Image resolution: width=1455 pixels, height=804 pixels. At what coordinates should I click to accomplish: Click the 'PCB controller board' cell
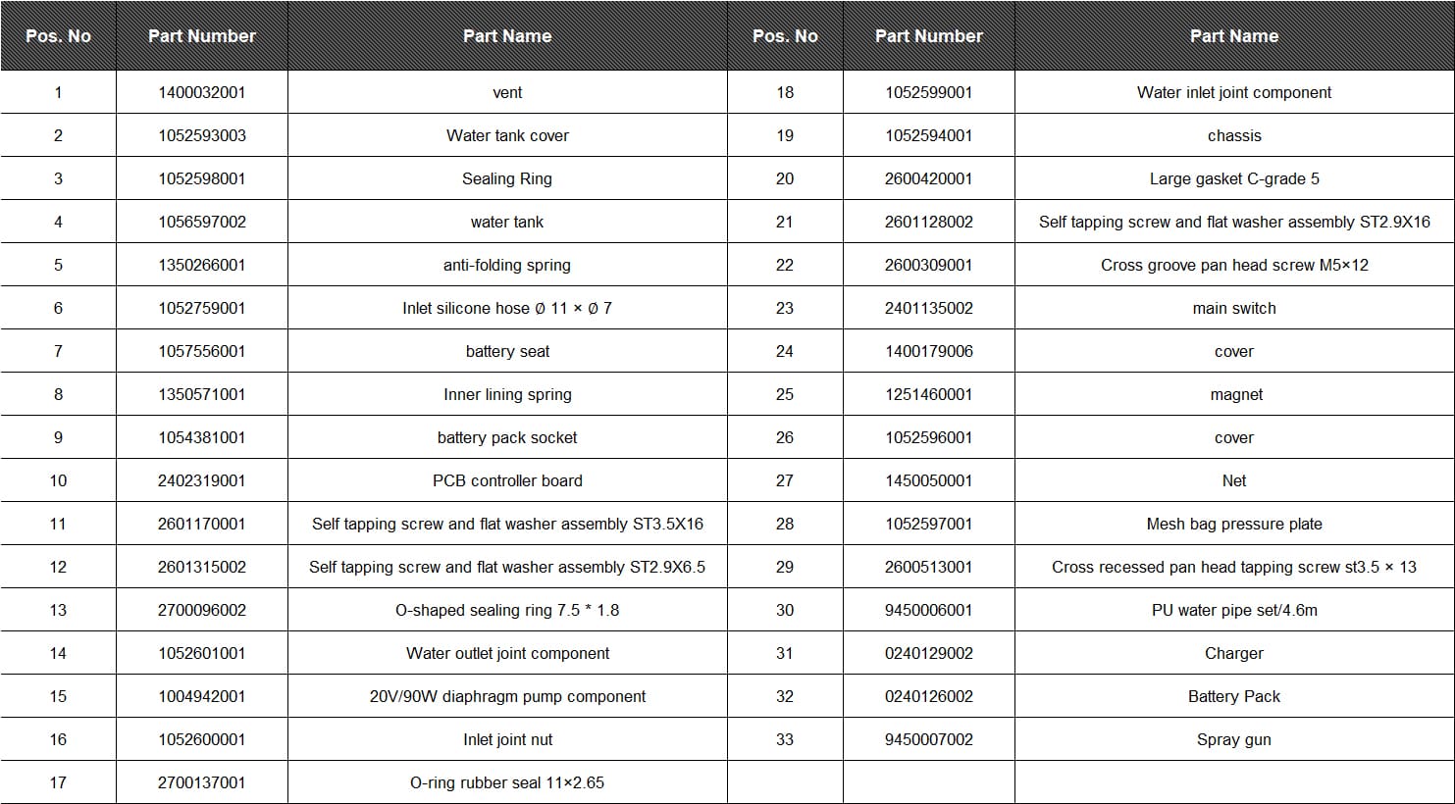point(507,480)
